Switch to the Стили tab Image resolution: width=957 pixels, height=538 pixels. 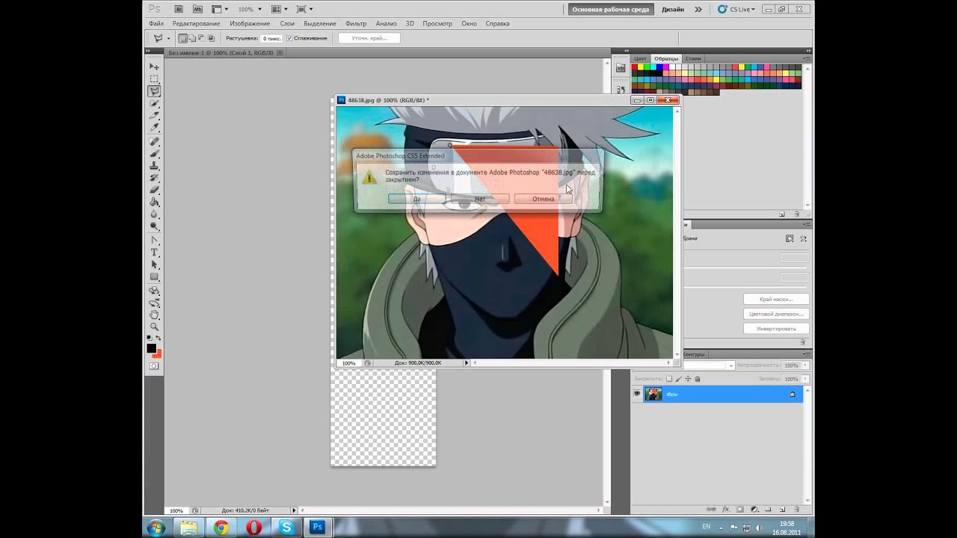tap(693, 58)
